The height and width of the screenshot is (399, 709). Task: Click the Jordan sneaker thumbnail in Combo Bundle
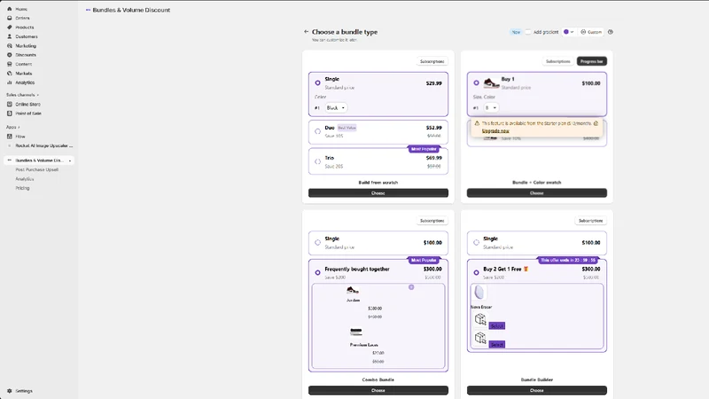point(353,291)
